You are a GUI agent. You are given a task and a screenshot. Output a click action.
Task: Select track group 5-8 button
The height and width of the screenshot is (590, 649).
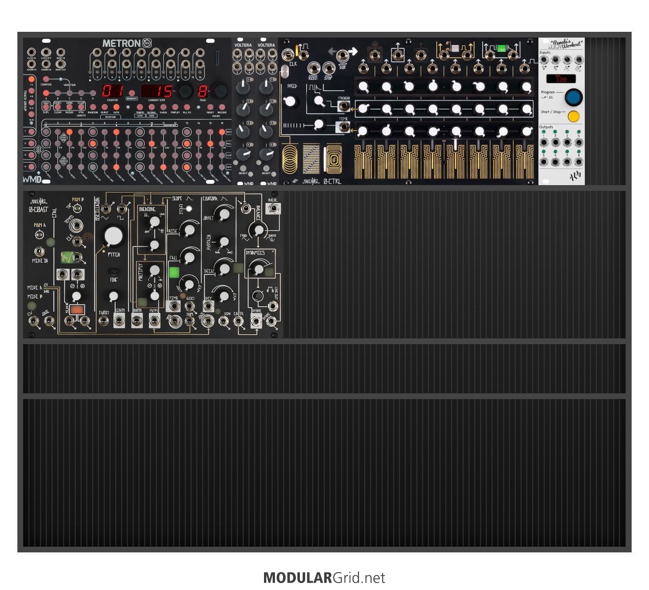(x=31, y=91)
